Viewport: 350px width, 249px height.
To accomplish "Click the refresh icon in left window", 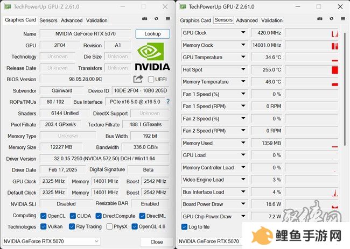I will [156, 19].
